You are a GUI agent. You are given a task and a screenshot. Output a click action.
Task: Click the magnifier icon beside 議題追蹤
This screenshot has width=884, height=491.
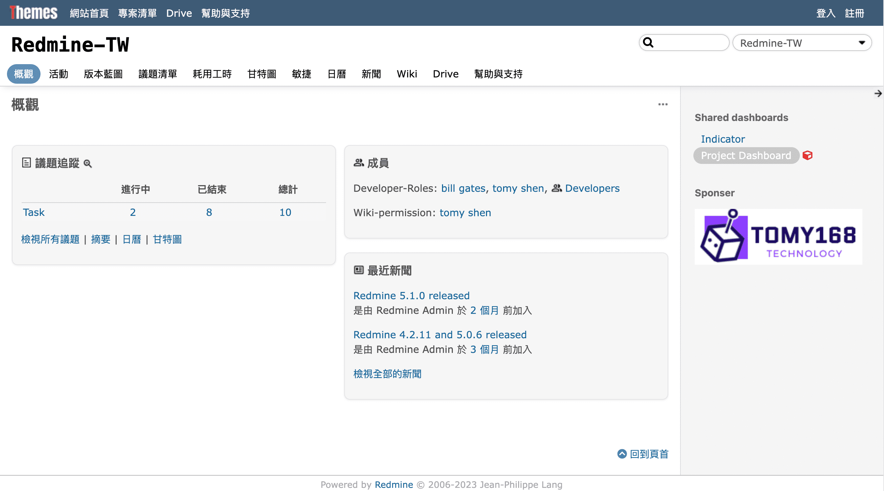click(x=88, y=164)
